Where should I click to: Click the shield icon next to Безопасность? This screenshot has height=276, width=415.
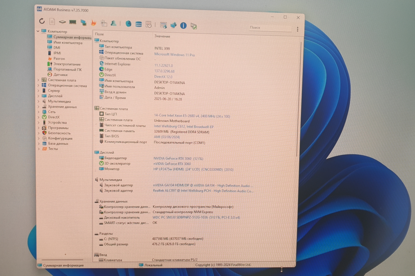[44, 133]
